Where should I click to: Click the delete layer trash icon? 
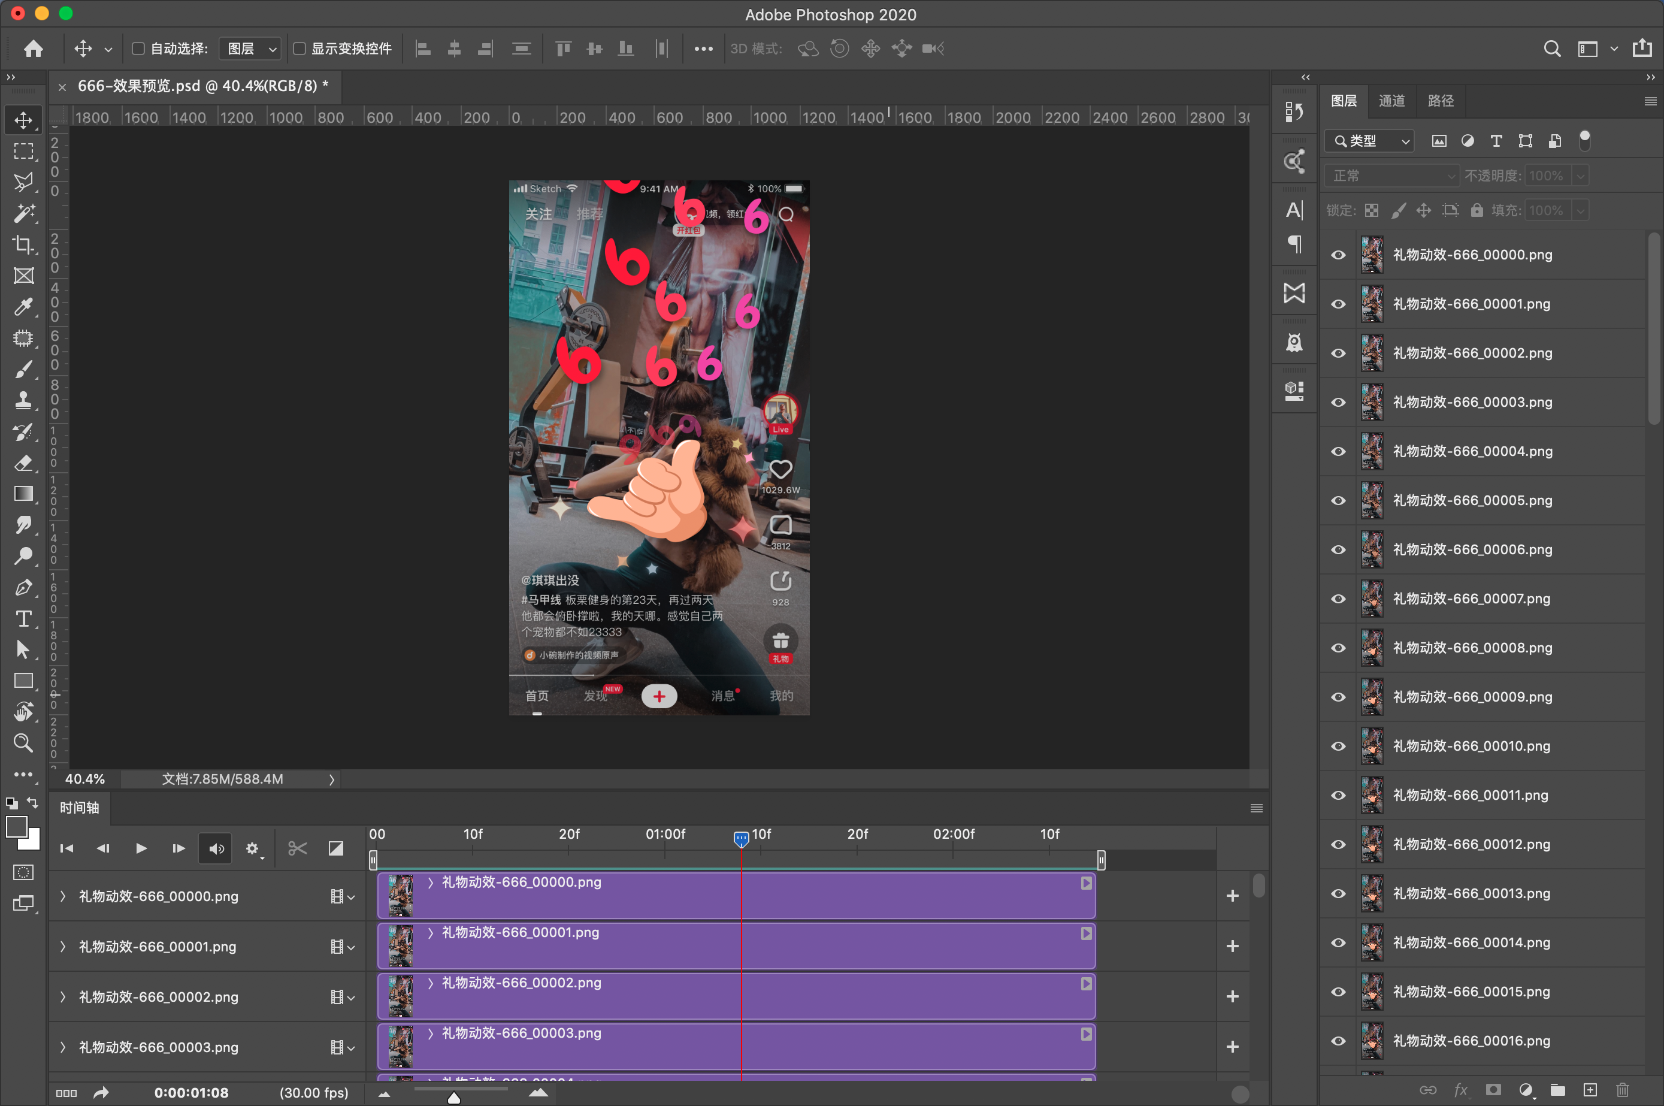[1623, 1090]
